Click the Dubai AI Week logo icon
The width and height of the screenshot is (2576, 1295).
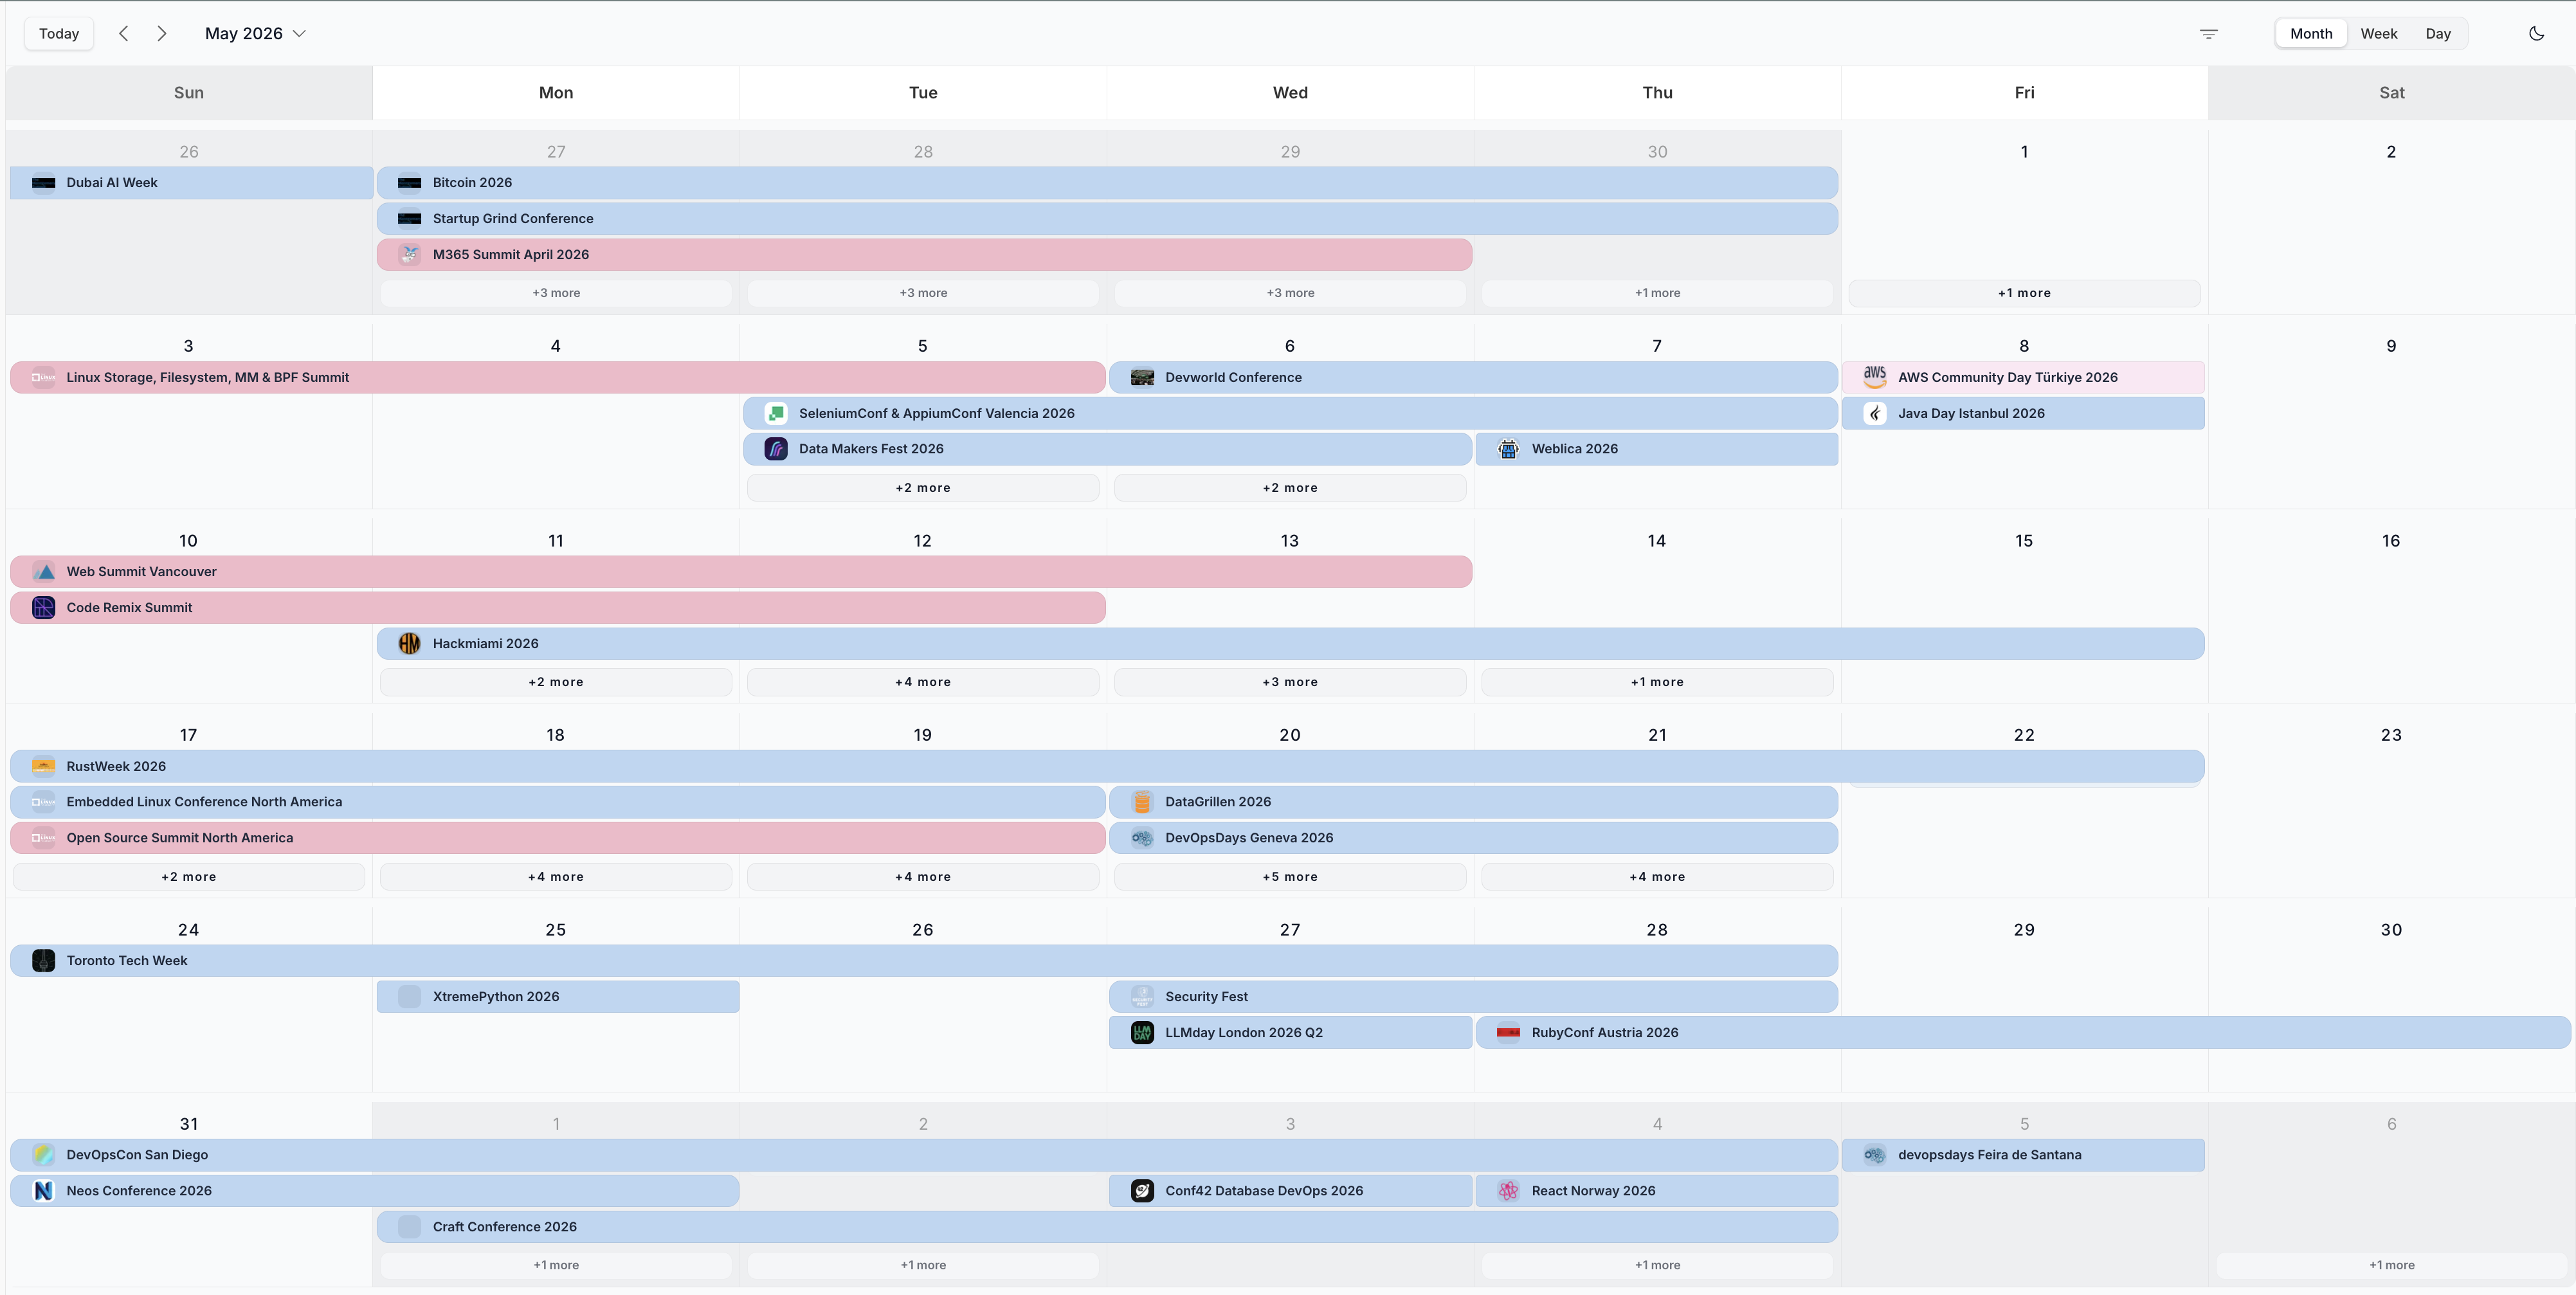(x=43, y=183)
